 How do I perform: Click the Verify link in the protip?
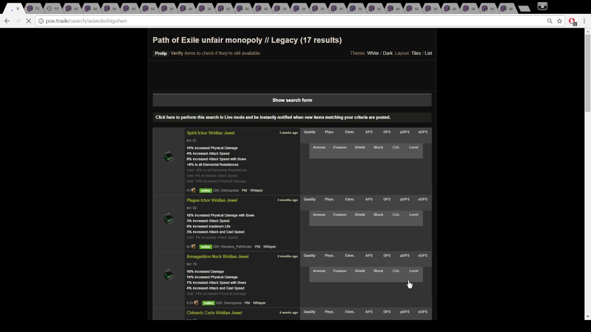click(177, 53)
